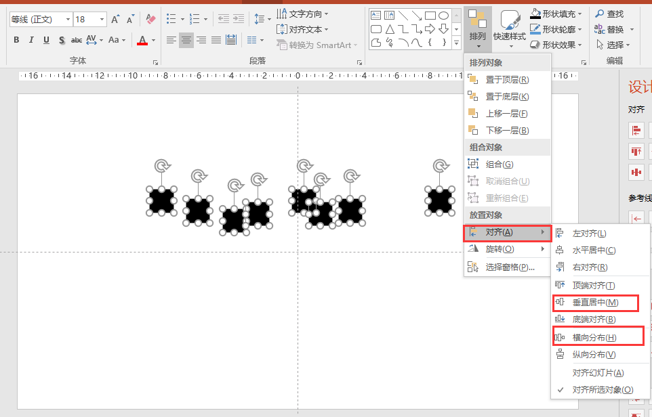This screenshot has height=417, width=652.
Task: Click the font color A button
Action: pos(142,40)
